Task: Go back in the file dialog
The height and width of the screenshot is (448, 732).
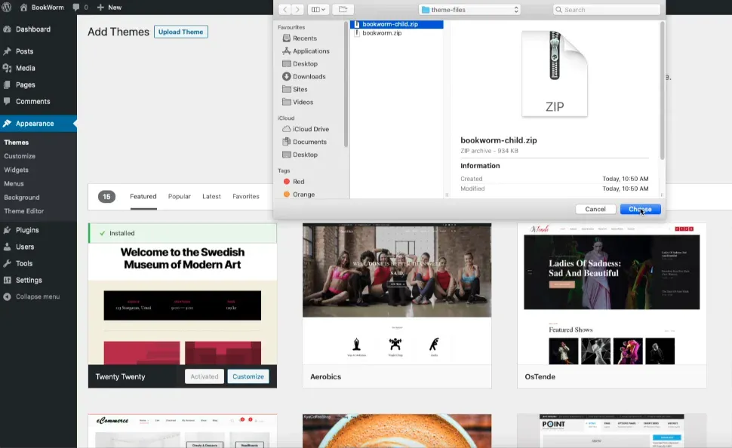Action: pyautogui.click(x=284, y=10)
